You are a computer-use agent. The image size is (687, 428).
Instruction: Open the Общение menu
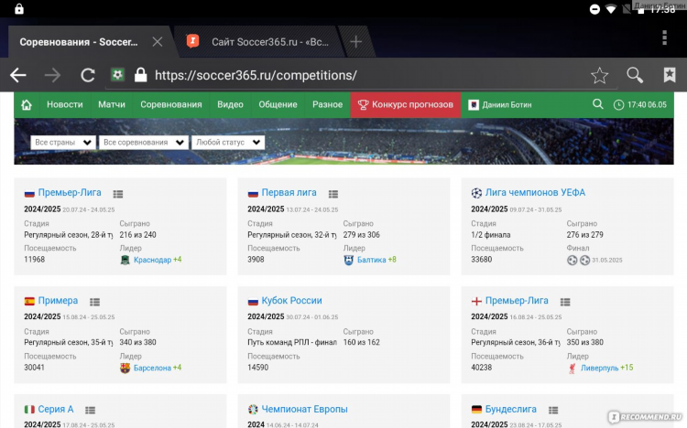point(278,104)
